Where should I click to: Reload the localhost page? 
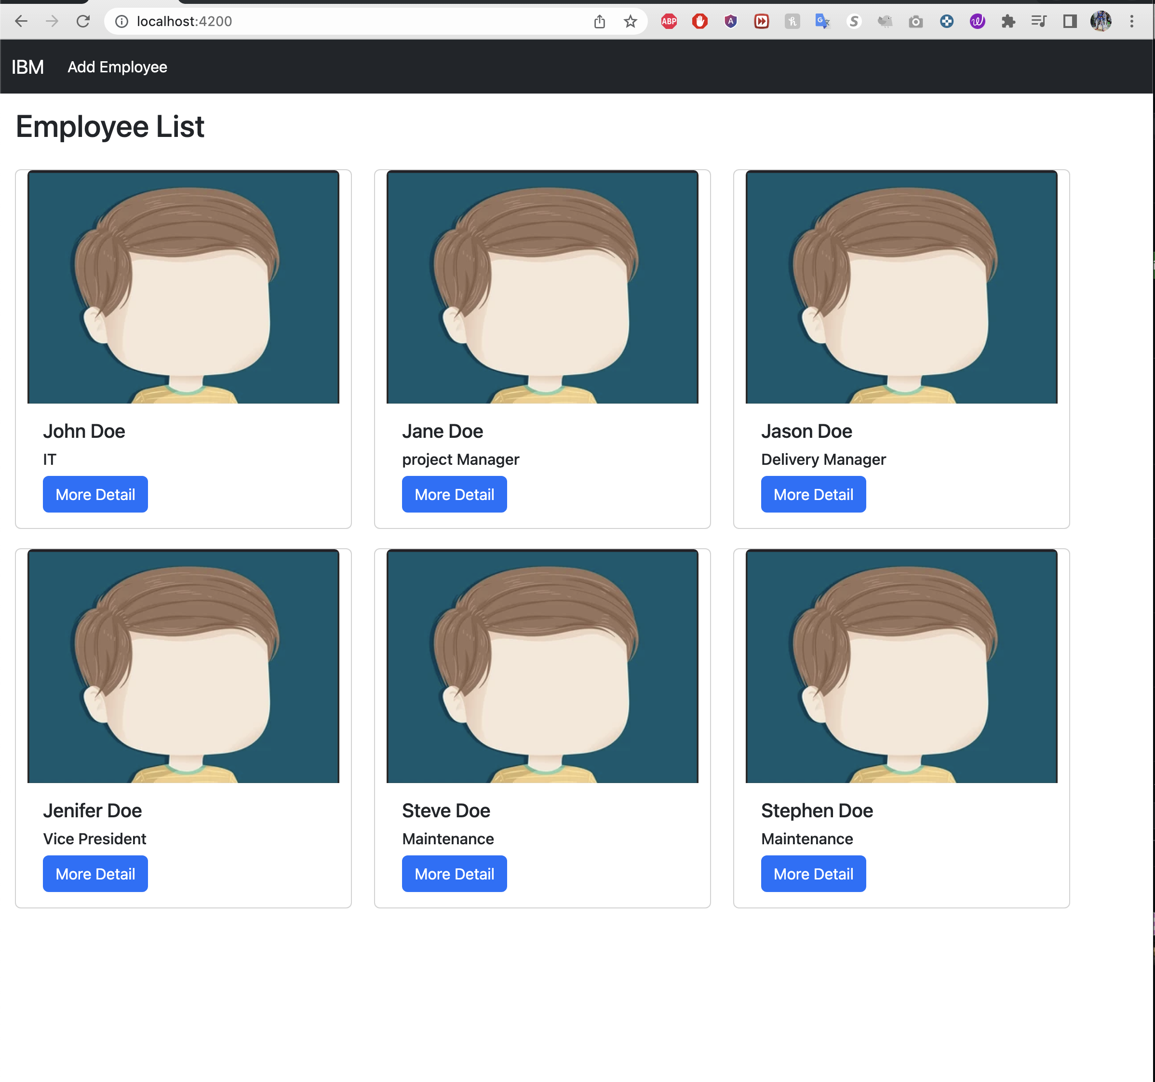(83, 22)
